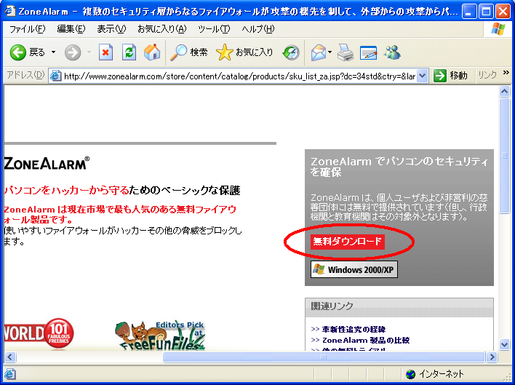This screenshot has height=385, width=515.
Task: Click the 移動 Go button
Action: coord(451,76)
